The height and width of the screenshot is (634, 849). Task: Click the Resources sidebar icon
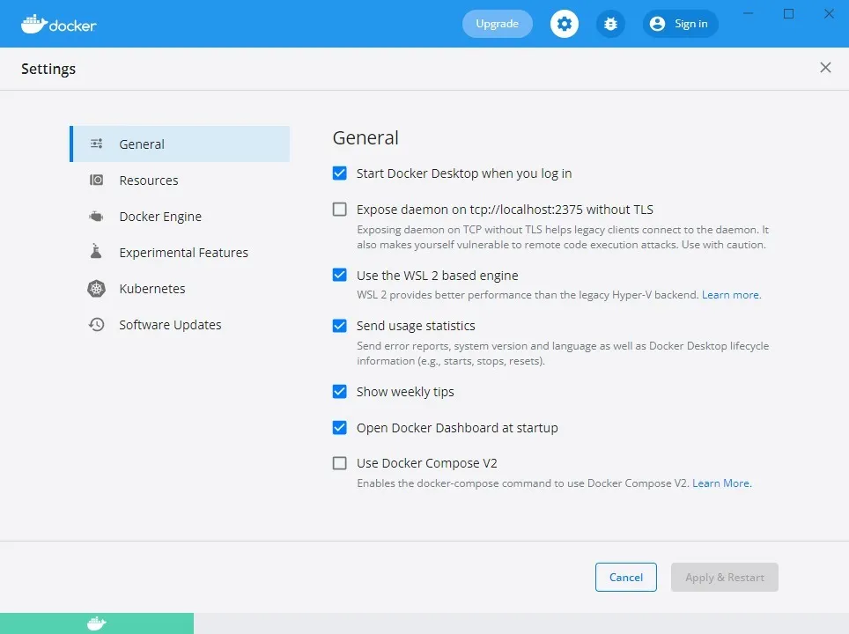(97, 181)
